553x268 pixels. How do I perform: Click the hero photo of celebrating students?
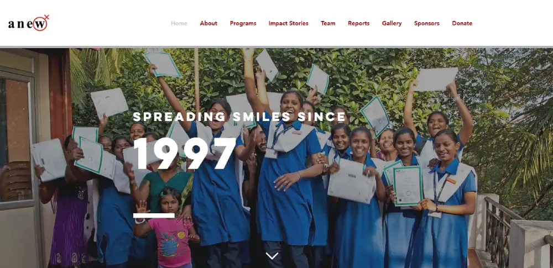pos(276,158)
